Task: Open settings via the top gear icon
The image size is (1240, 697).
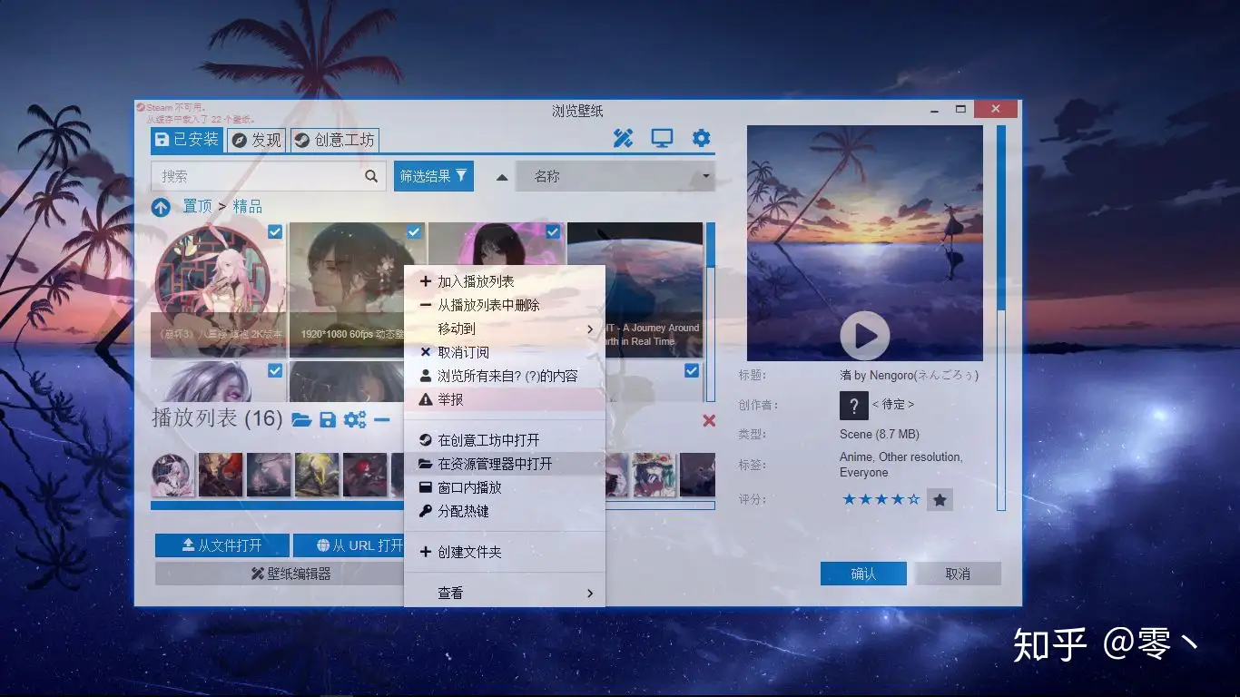Action: [x=701, y=139]
